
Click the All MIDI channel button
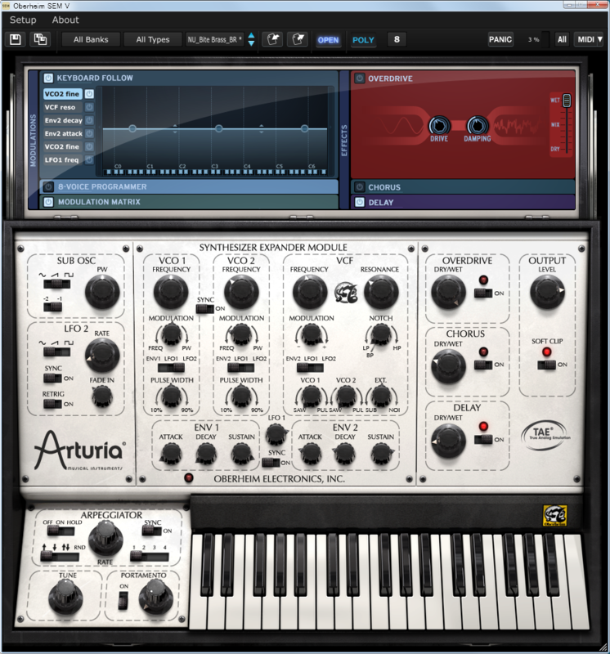point(562,39)
